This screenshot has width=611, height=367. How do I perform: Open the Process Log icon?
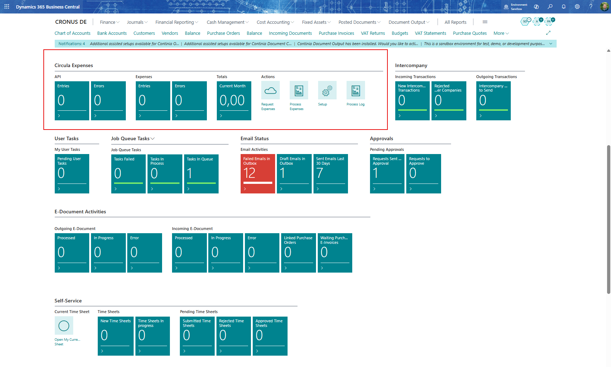356,91
